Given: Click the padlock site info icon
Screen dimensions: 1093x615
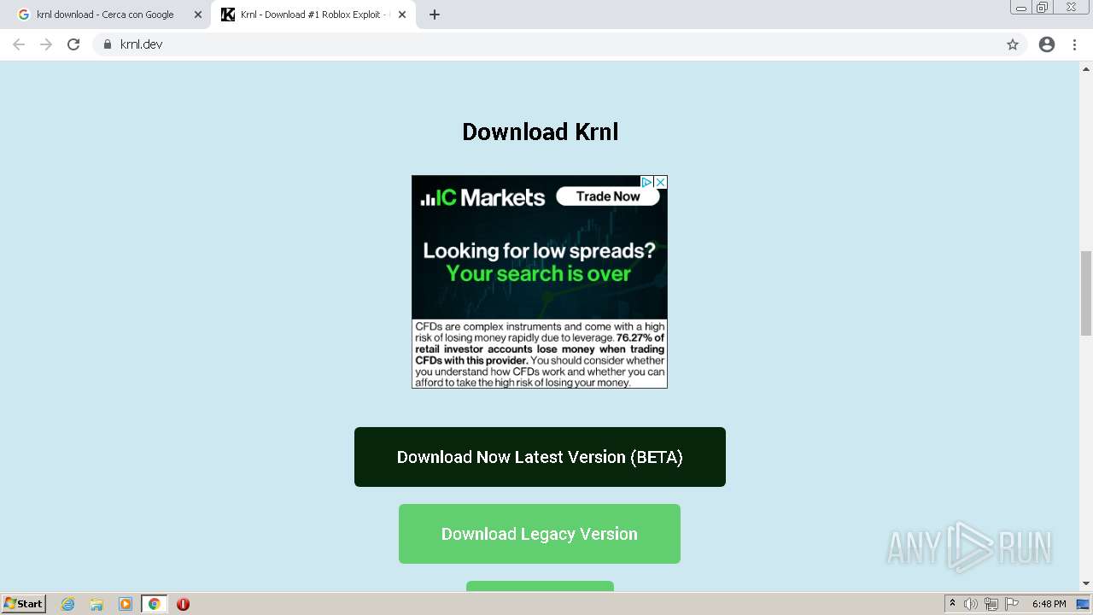Looking at the screenshot, I should coord(107,44).
